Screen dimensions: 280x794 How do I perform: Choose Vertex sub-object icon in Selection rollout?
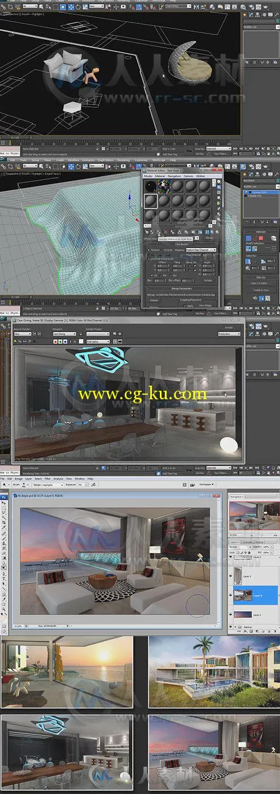(249, 238)
